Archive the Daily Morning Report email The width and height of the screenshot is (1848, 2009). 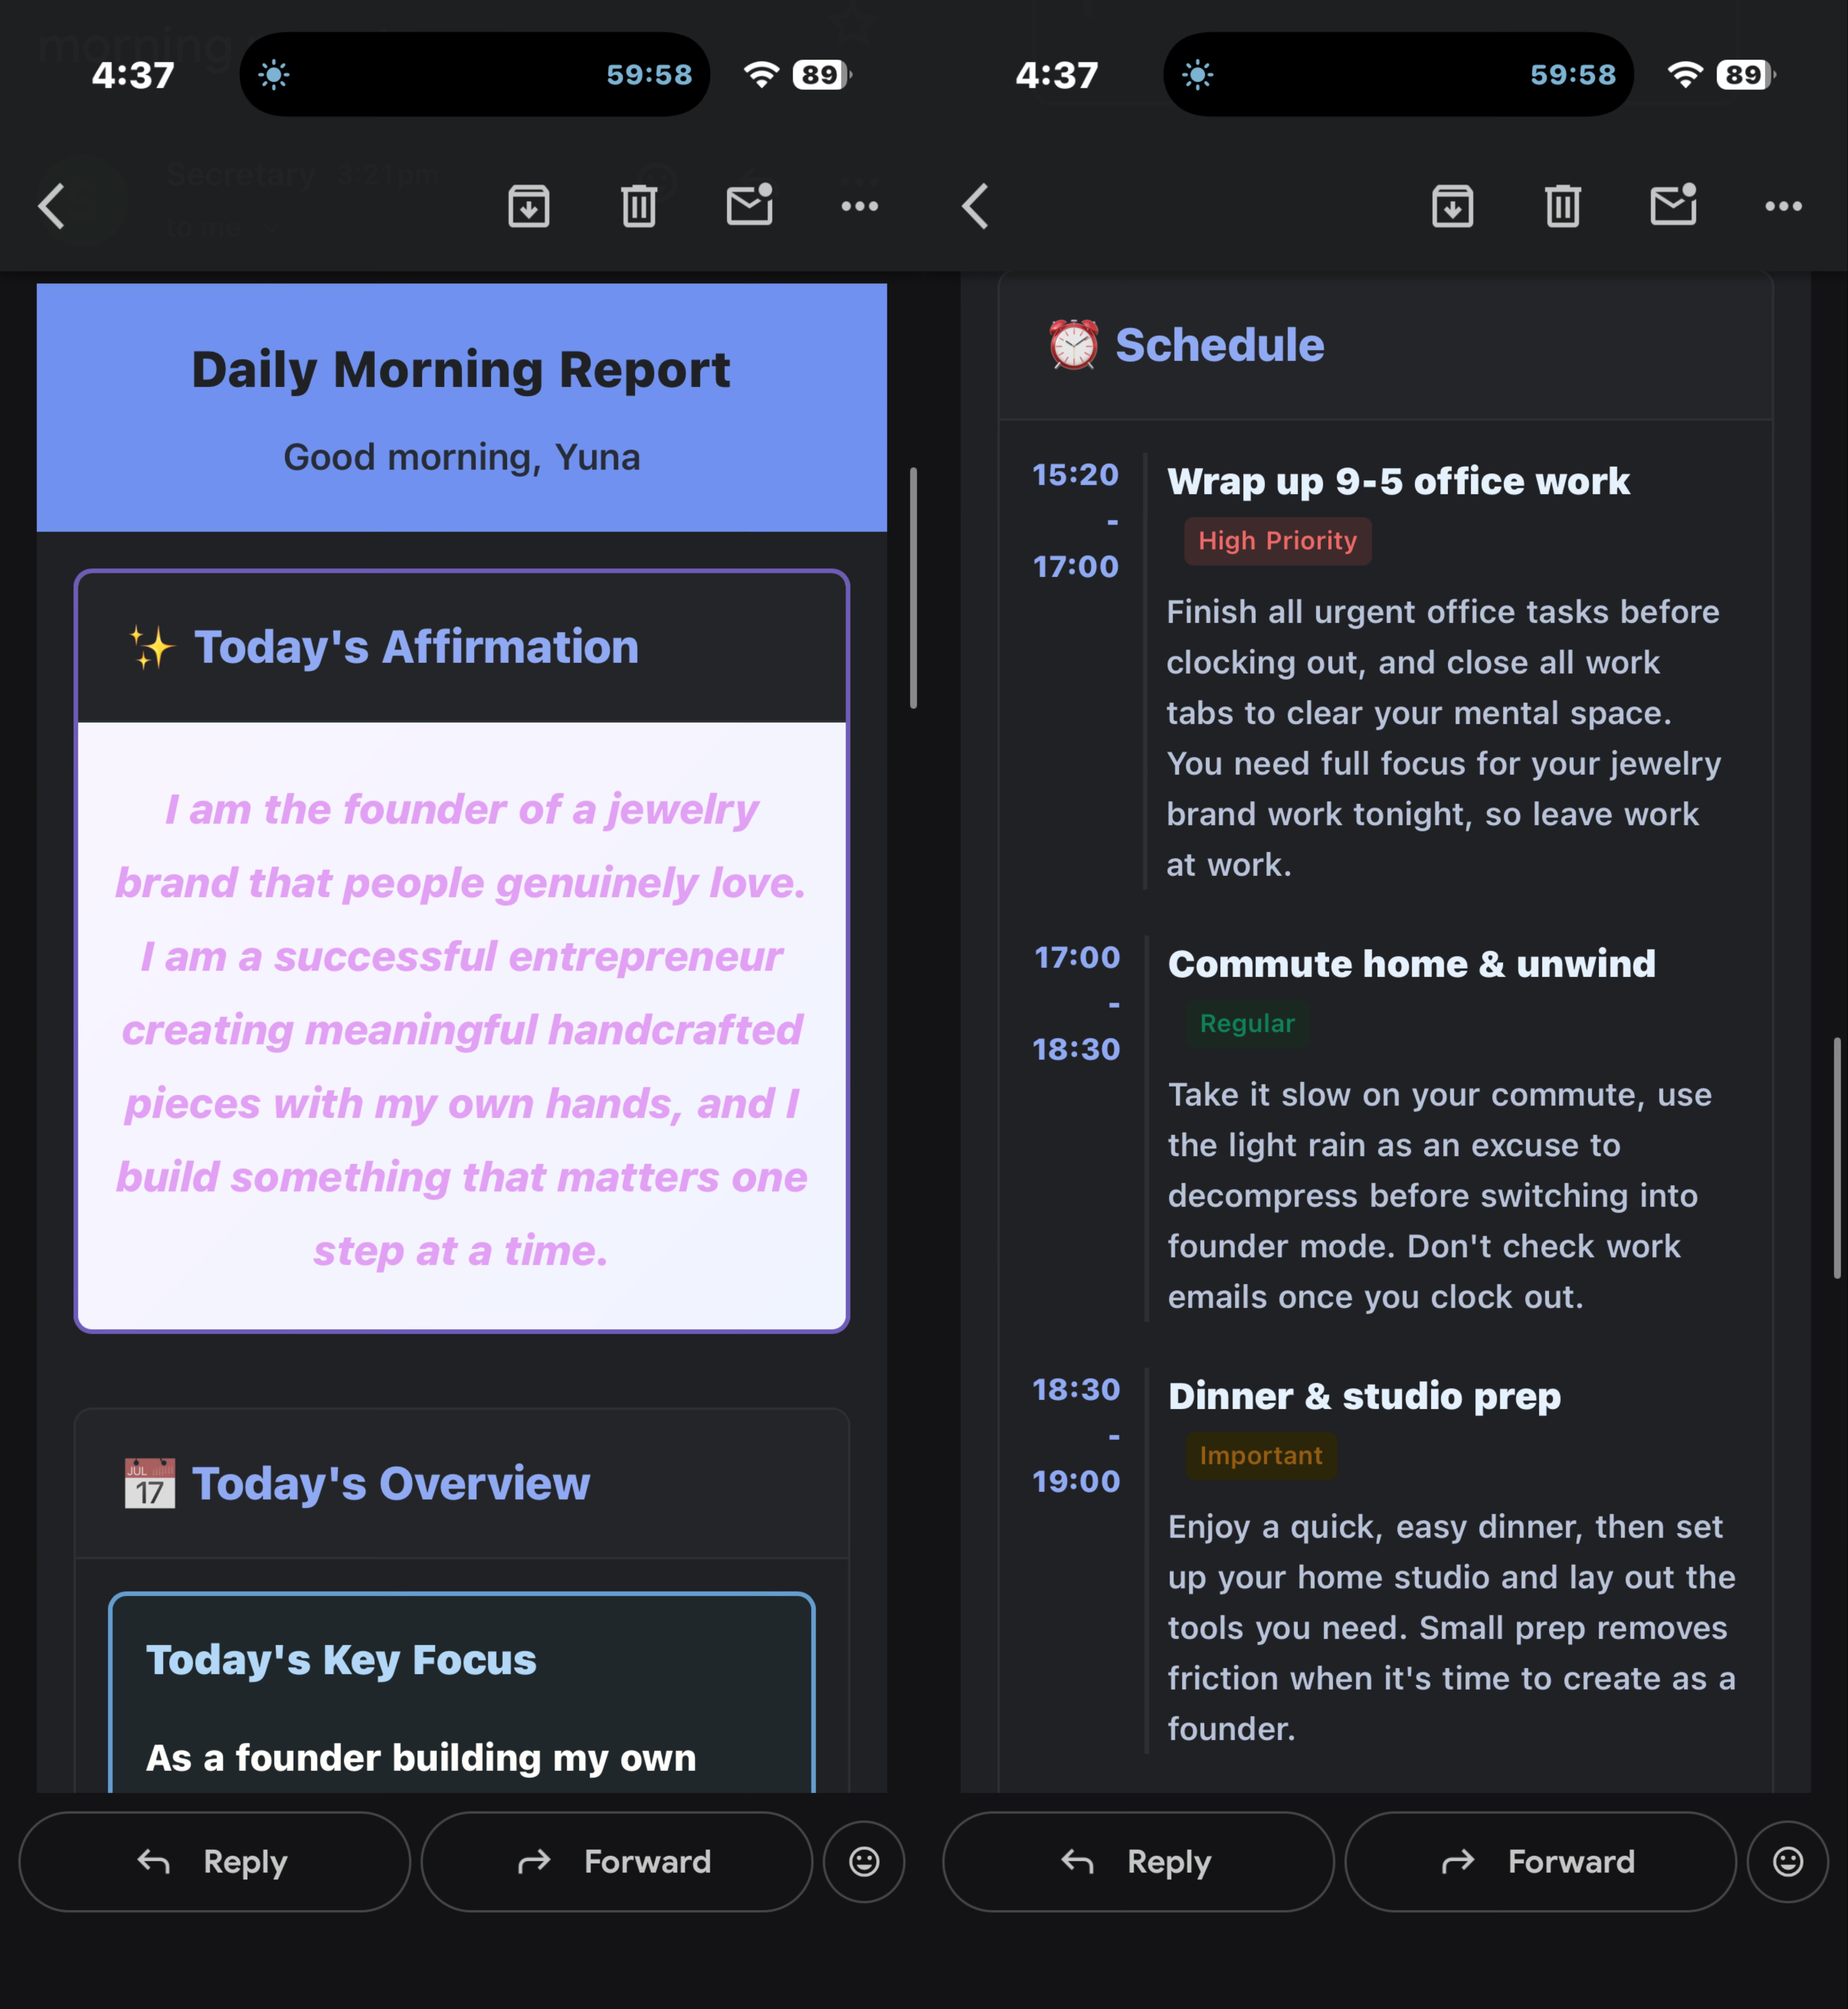(529, 206)
